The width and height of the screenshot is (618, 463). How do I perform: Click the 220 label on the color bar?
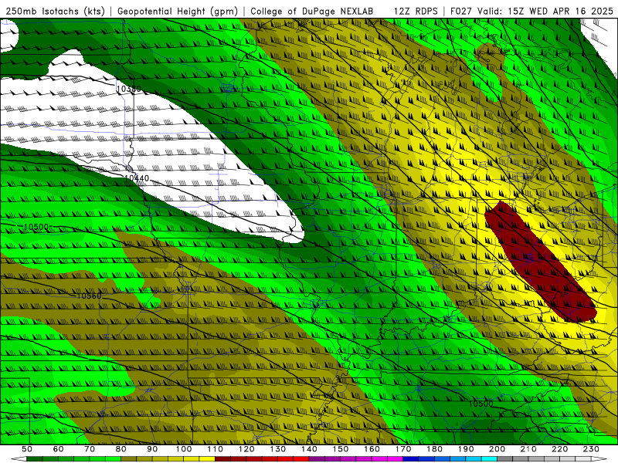click(x=560, y=449)
